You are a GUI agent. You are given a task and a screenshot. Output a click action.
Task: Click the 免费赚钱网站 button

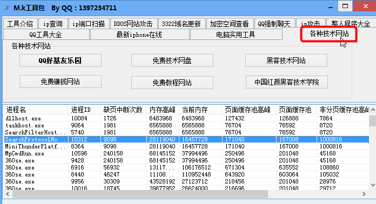[61, 81]
